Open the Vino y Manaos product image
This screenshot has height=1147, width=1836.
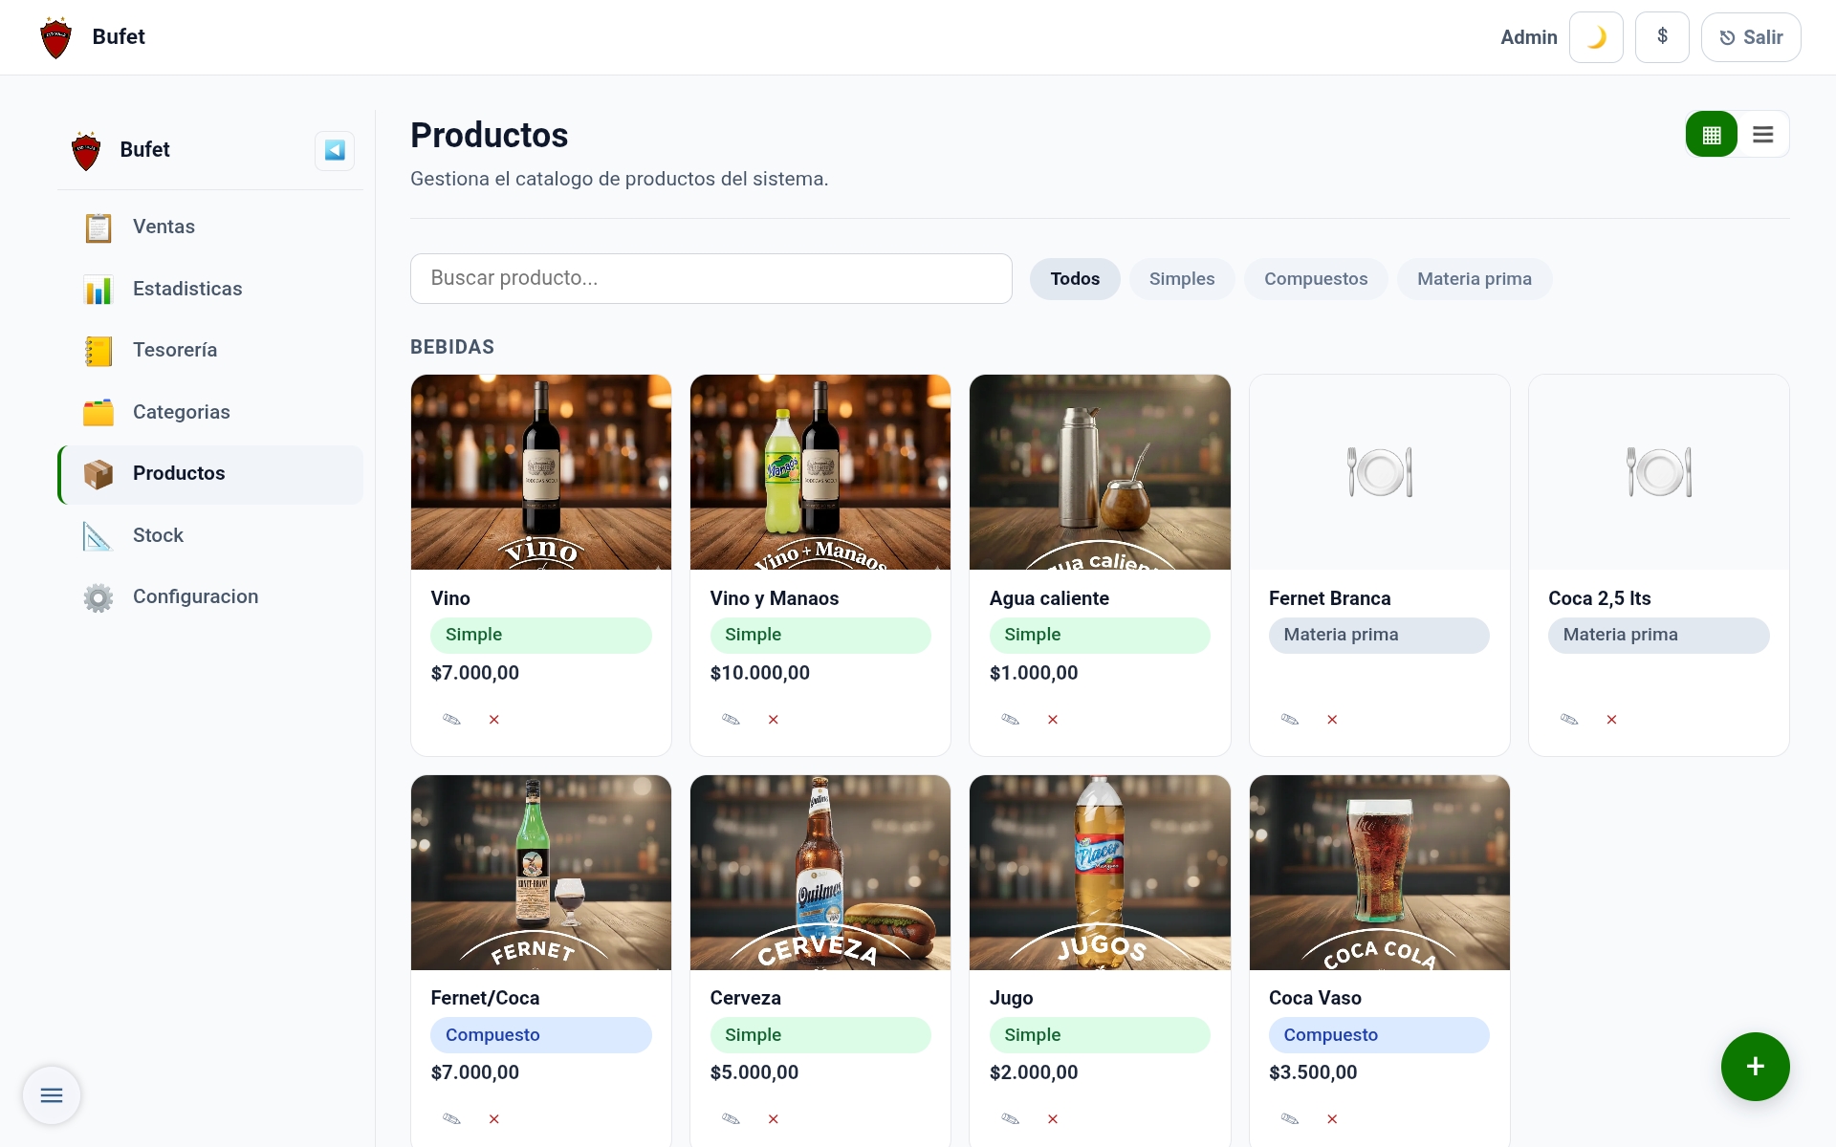click(820, 472)
